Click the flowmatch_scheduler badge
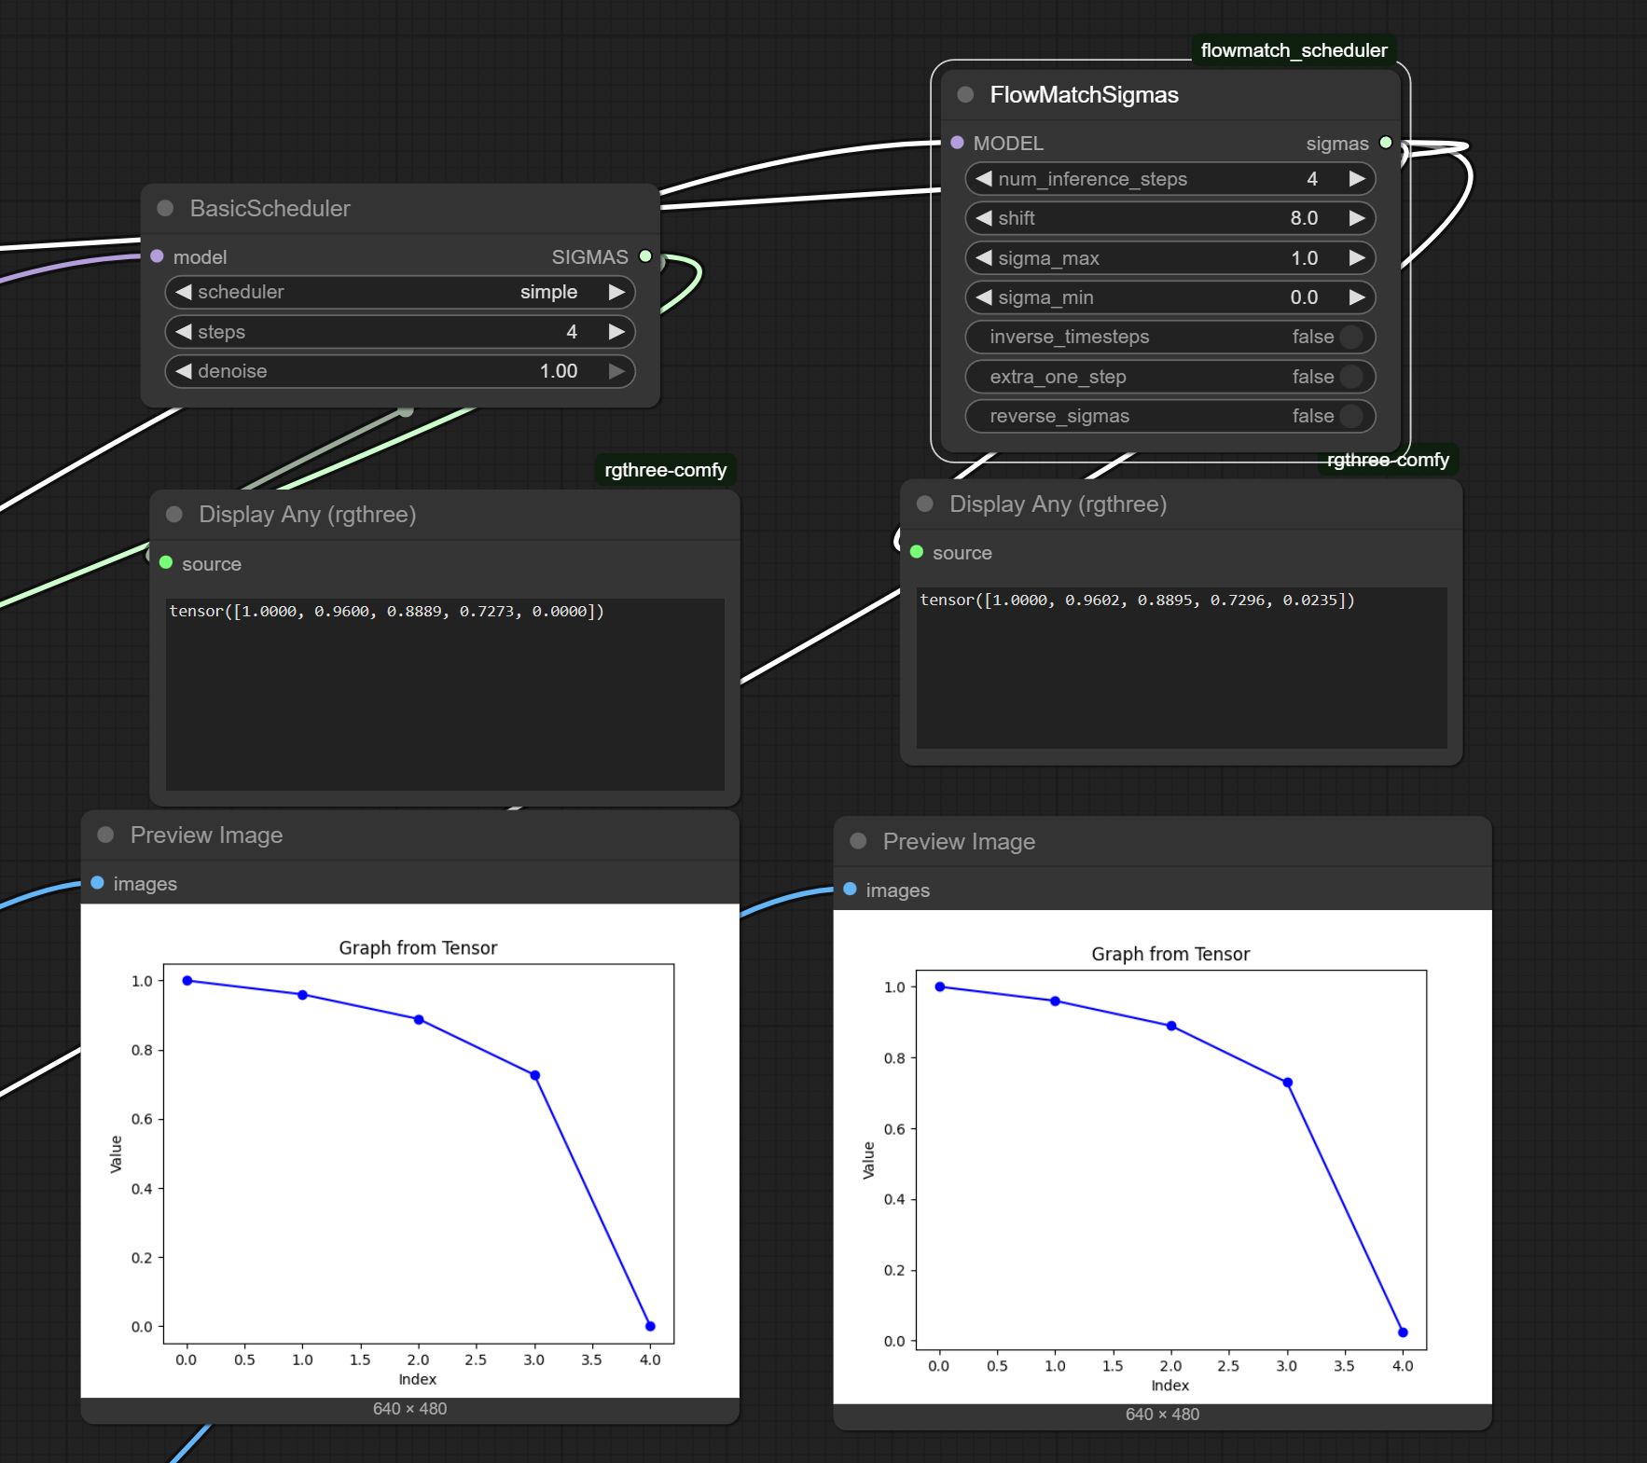Viewport: 1647px width, 1463px height. point(1294,50)
